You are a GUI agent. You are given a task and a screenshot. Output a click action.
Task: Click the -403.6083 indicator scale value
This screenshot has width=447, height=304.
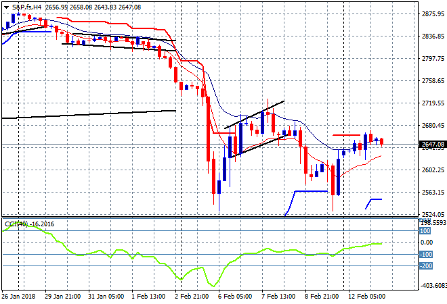[433, 285]
